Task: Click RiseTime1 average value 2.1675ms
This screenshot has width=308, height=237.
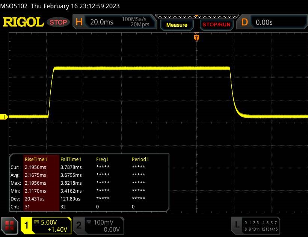Action: pyautogui.click(x=35, y=175)
